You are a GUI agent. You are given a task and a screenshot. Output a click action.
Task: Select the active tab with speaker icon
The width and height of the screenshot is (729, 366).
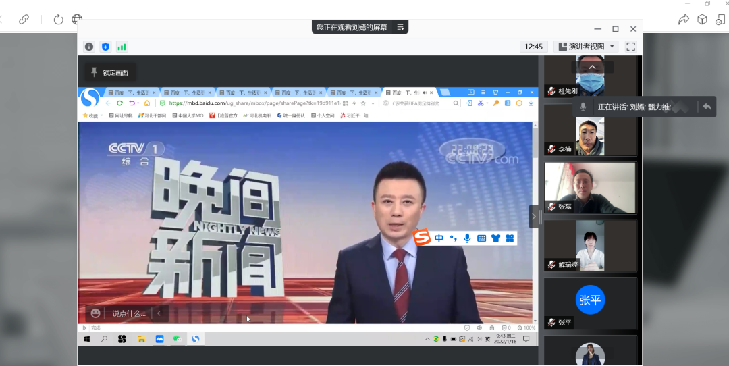tap(409, 93)
